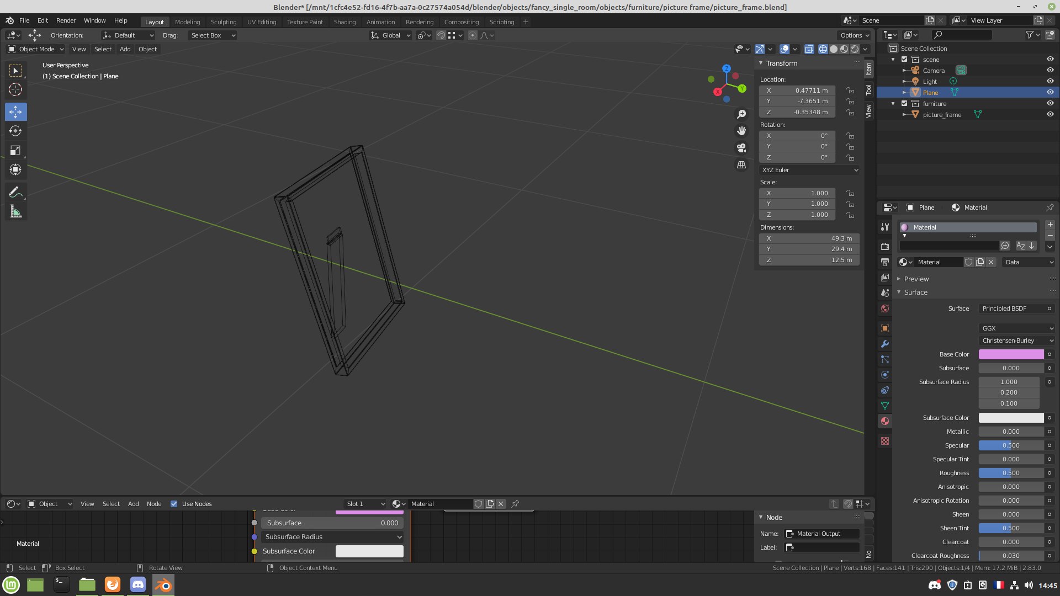Viewport: 1060px width, 596px height.
Task: Select the Light object in outliner
Action: point(930,82)
